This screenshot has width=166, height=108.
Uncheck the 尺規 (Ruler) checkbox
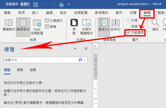pos(128,20)
